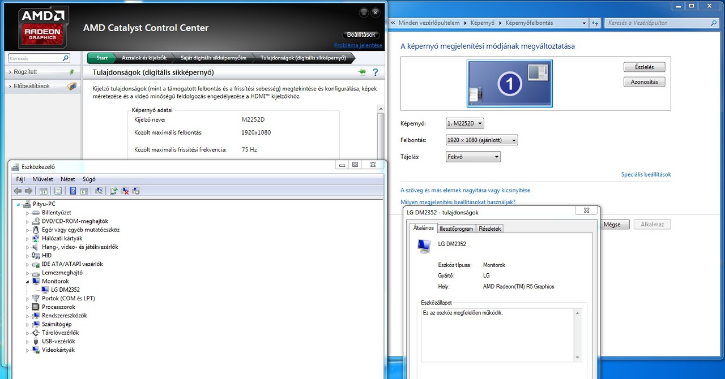
Task: Select LG DM2352 under Monitorok
Action: pos(65,290)
